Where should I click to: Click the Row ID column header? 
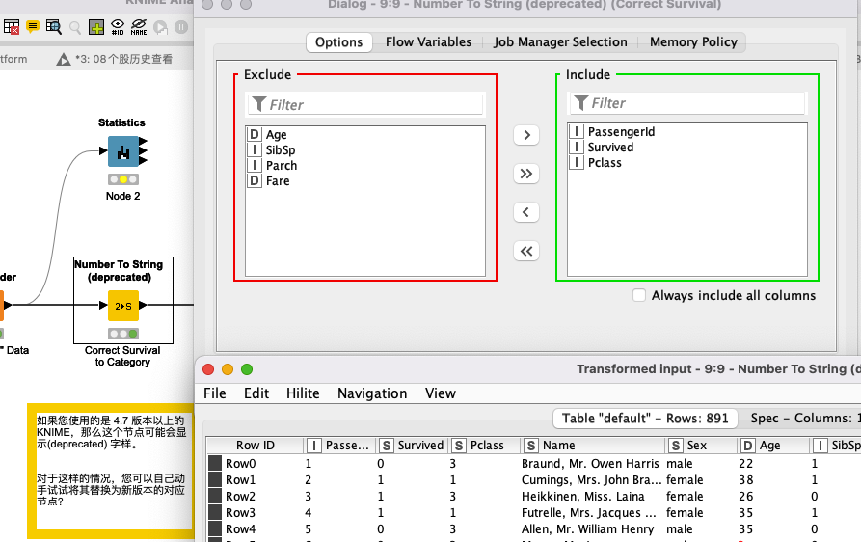[x=256, y=446]
